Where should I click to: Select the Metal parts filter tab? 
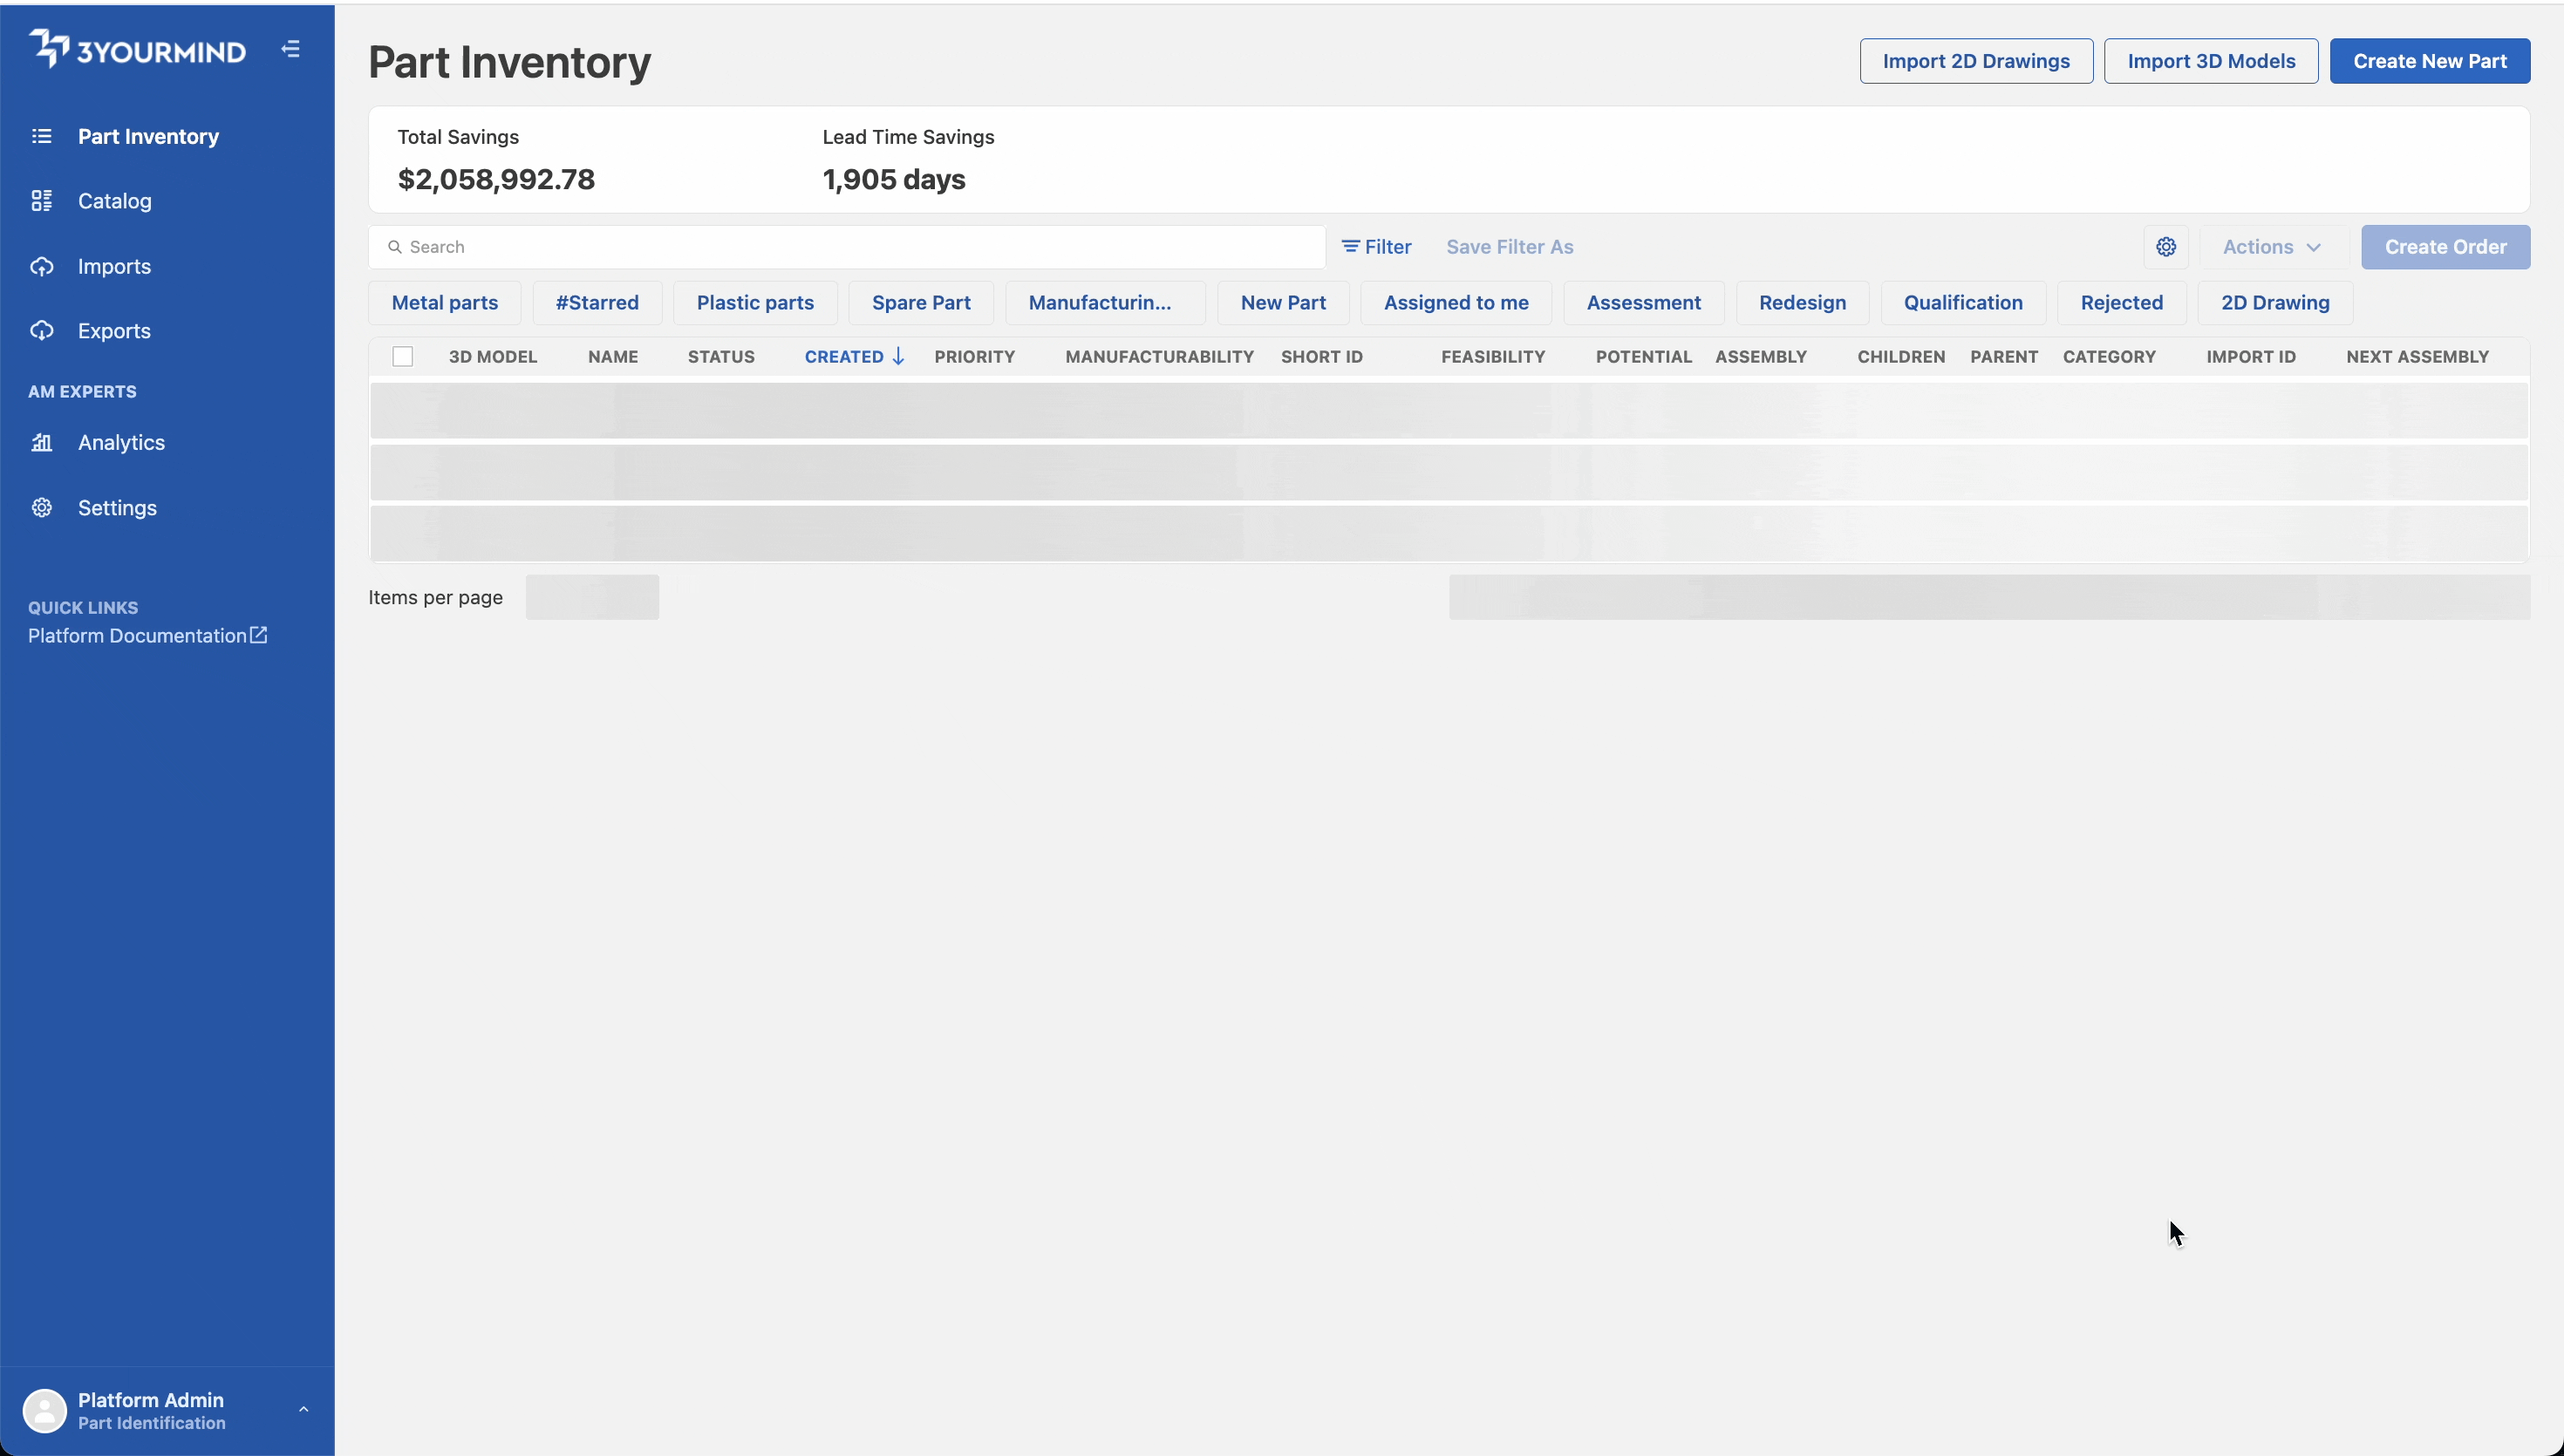[444, 303]
